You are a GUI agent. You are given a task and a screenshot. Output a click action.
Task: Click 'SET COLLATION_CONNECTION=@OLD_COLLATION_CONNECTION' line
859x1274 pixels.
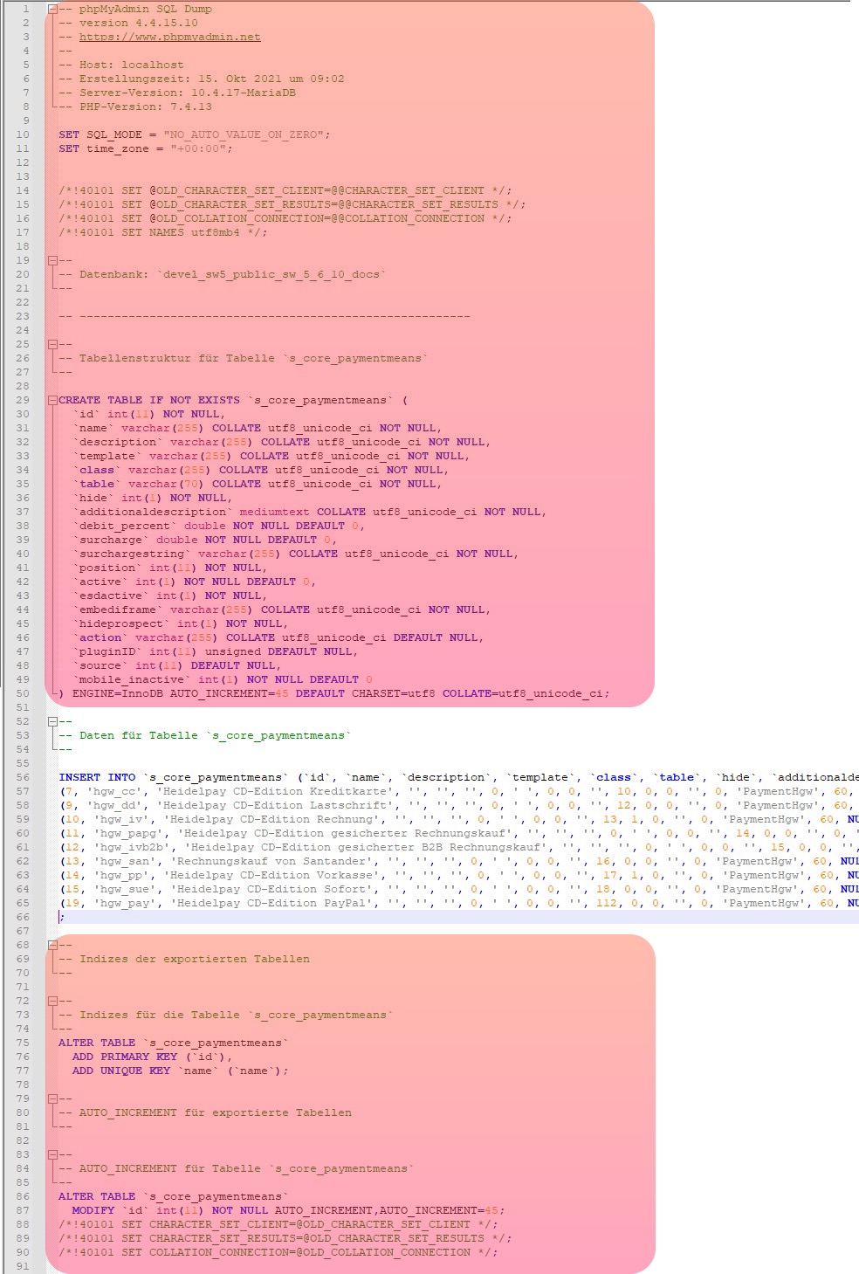[x=278, y=1252]
